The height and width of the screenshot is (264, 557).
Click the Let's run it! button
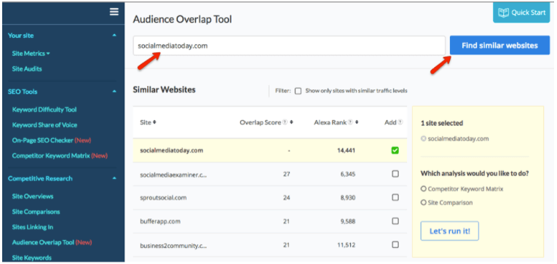tap(450, 231)
